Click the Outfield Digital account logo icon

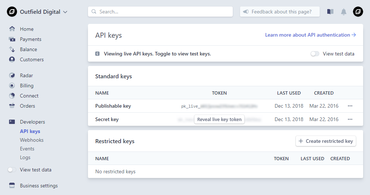click(x=12, y=12)
